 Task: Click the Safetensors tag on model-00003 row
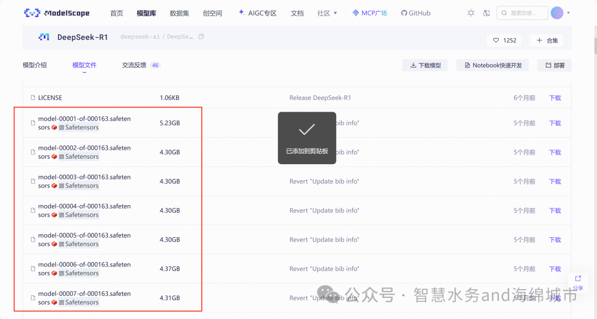point(78,186)
